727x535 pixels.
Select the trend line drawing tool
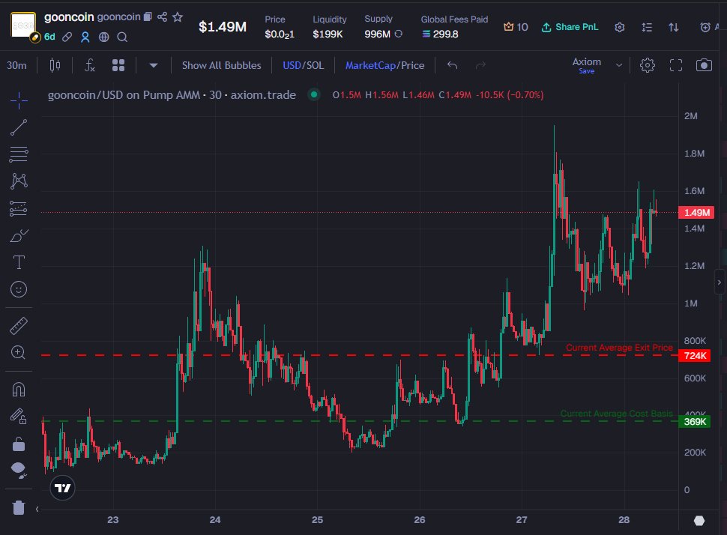point(19,127)
